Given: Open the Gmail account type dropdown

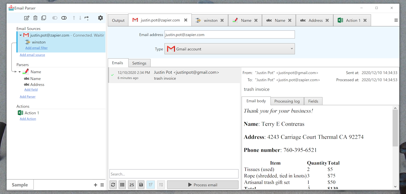Looking at the screenshot, I should pyautogui.click(x=230, y=49).
